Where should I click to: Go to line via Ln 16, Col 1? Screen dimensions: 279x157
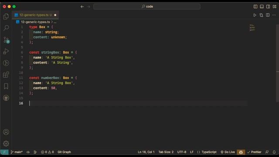point(146,152)
